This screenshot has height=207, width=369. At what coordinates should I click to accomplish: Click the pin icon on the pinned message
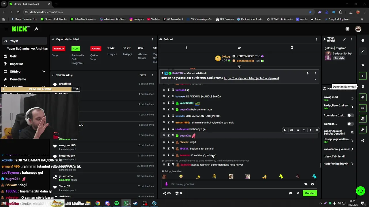308,73
